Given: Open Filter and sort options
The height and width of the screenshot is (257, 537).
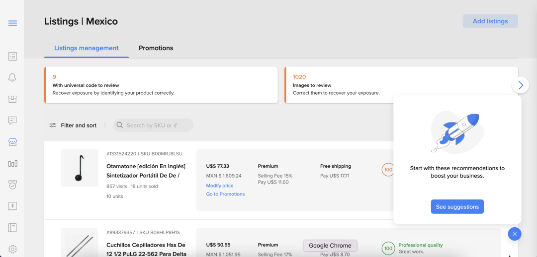Looking at the screenshot, I should pyautogui.click(x=73, y=126).
